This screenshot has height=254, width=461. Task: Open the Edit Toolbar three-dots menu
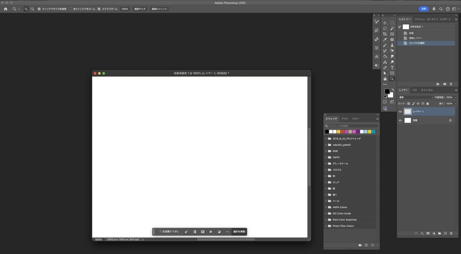pos(385,84)
